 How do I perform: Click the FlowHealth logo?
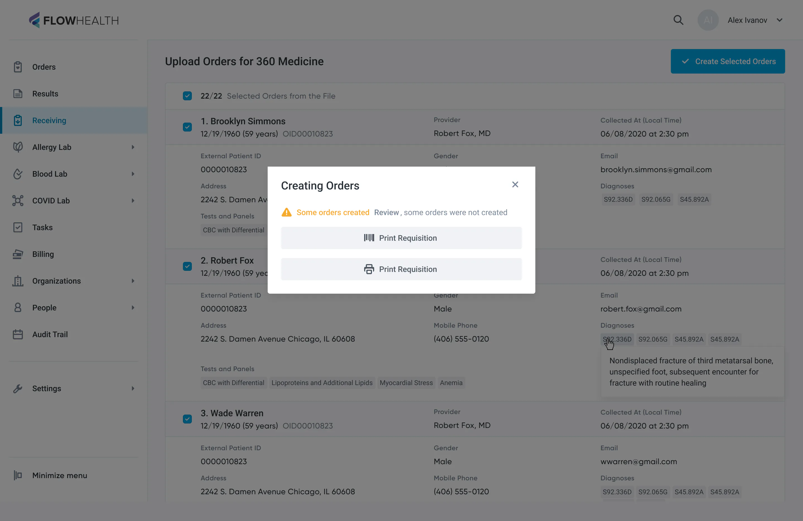tap(74, 20)
